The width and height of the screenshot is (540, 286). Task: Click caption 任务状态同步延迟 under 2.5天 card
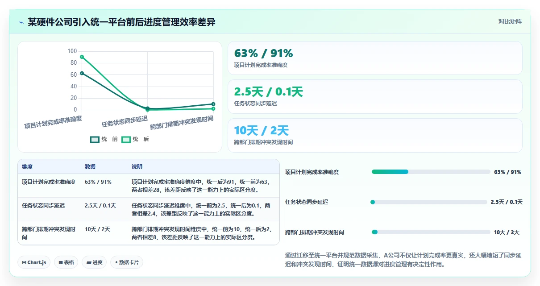coord(255,104)
